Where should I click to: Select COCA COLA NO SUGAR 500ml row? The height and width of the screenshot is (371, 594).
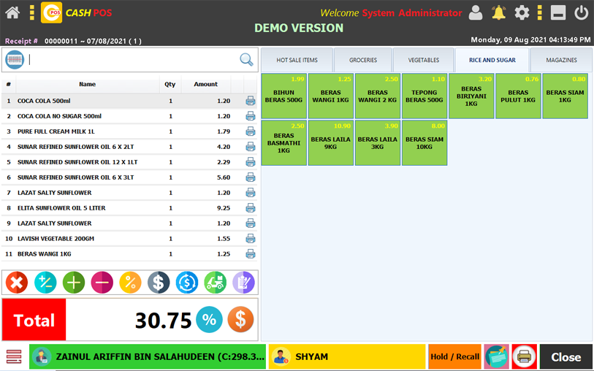(129, 116)
